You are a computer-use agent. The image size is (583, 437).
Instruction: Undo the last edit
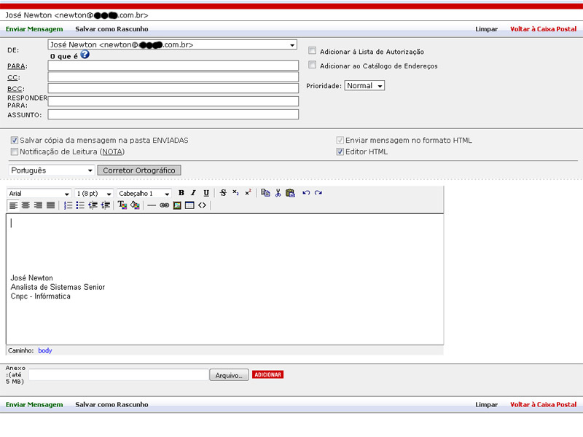[306, 193]
